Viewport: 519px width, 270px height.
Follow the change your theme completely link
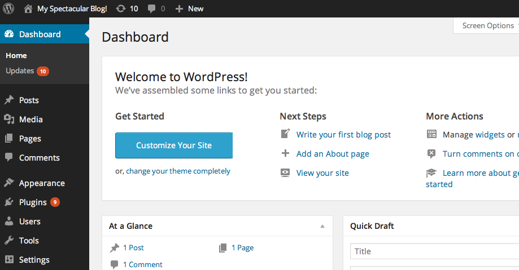point(178,171)
